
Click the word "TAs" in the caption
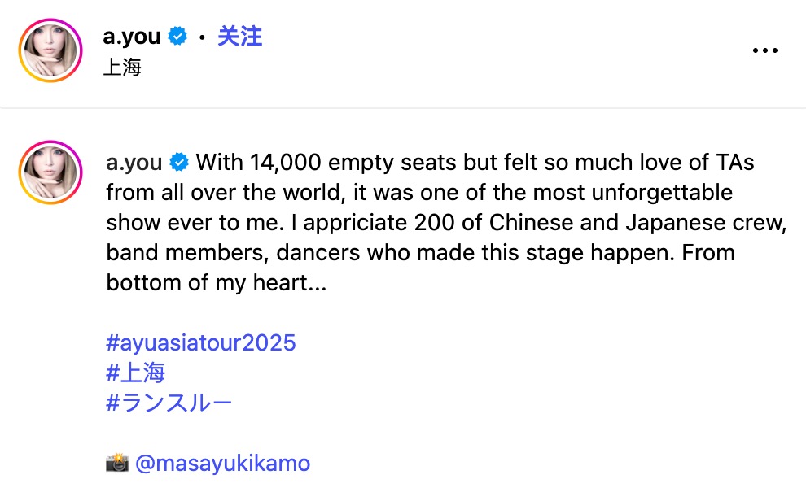[x=734, y=163]
